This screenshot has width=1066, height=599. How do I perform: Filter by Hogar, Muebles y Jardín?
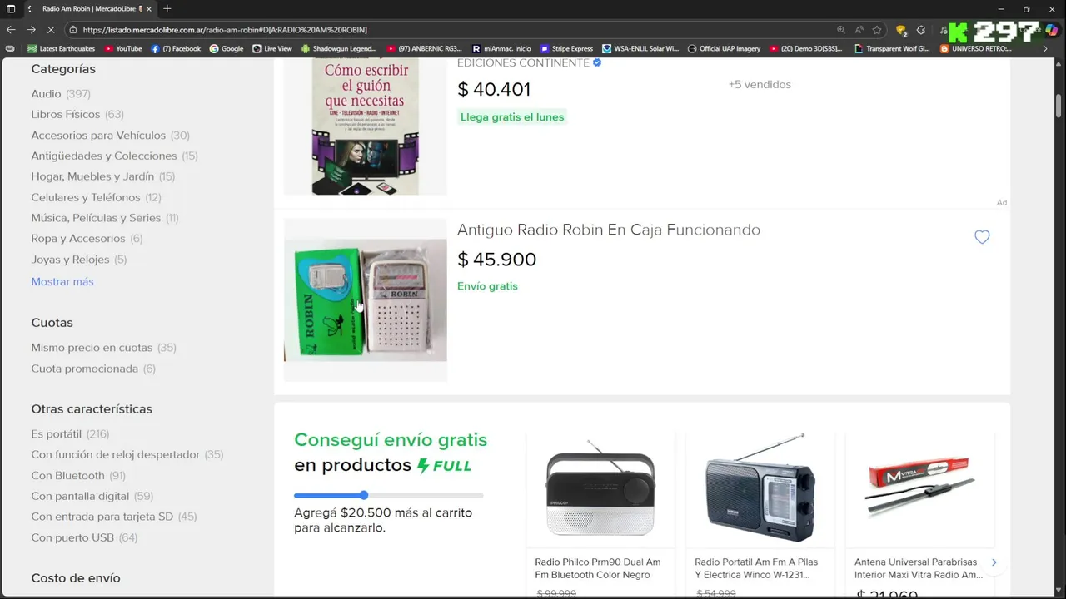(x=103, y=176)
